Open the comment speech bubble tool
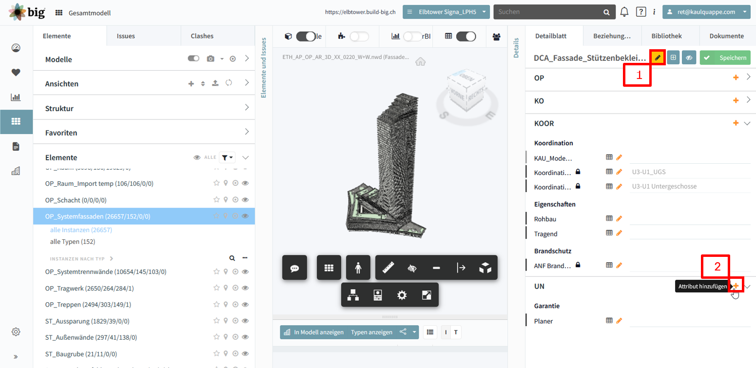The height and width of the screenshot is (368, 756). tap(294, 268)
